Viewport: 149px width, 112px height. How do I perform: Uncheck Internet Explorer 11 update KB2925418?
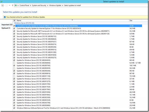14,28
